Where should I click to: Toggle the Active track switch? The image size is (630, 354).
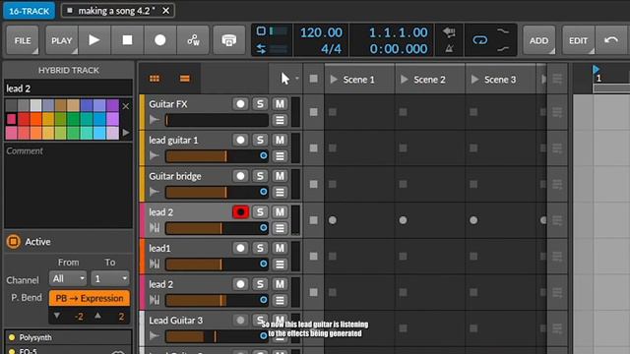[x=13, y=242]
